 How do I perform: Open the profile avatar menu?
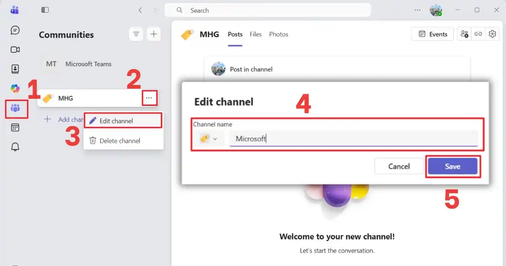pyautogui.click(x=436, y=10)
